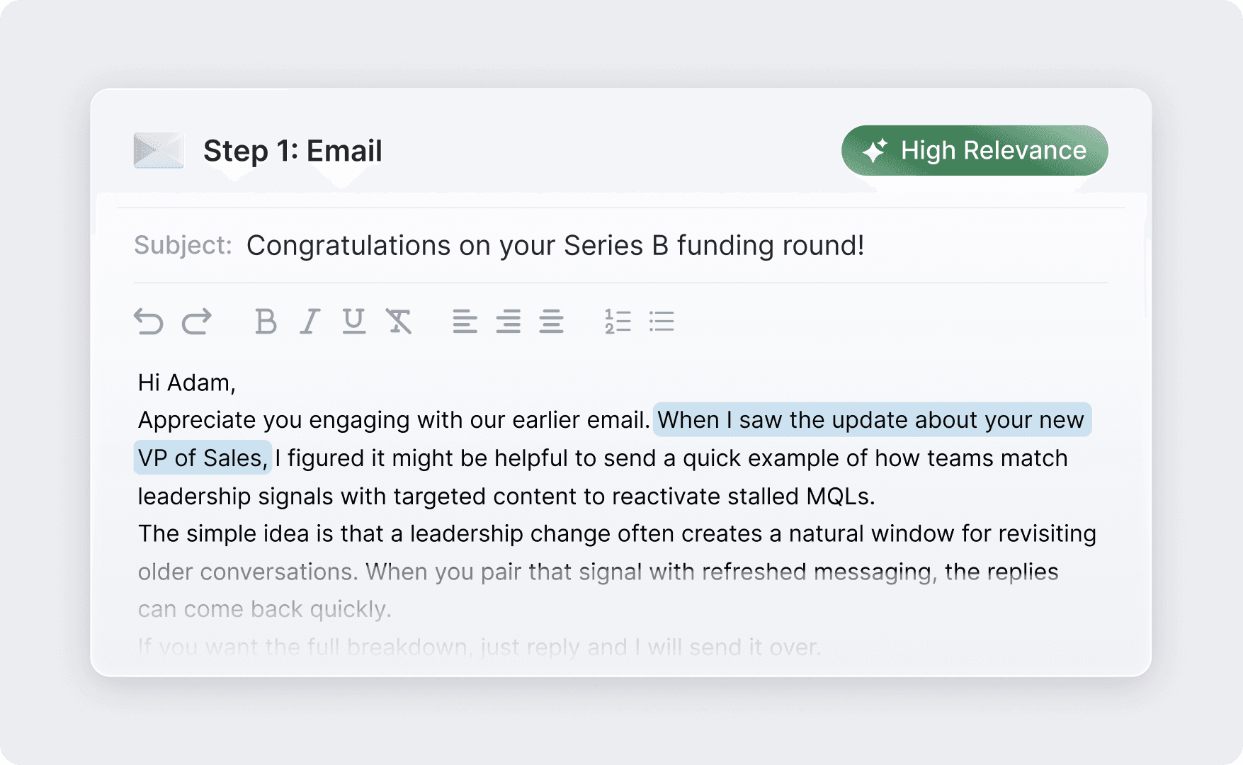This screenshot has height=765, width=1243.
Task: Toggle bold formatting
Action: 264,322
